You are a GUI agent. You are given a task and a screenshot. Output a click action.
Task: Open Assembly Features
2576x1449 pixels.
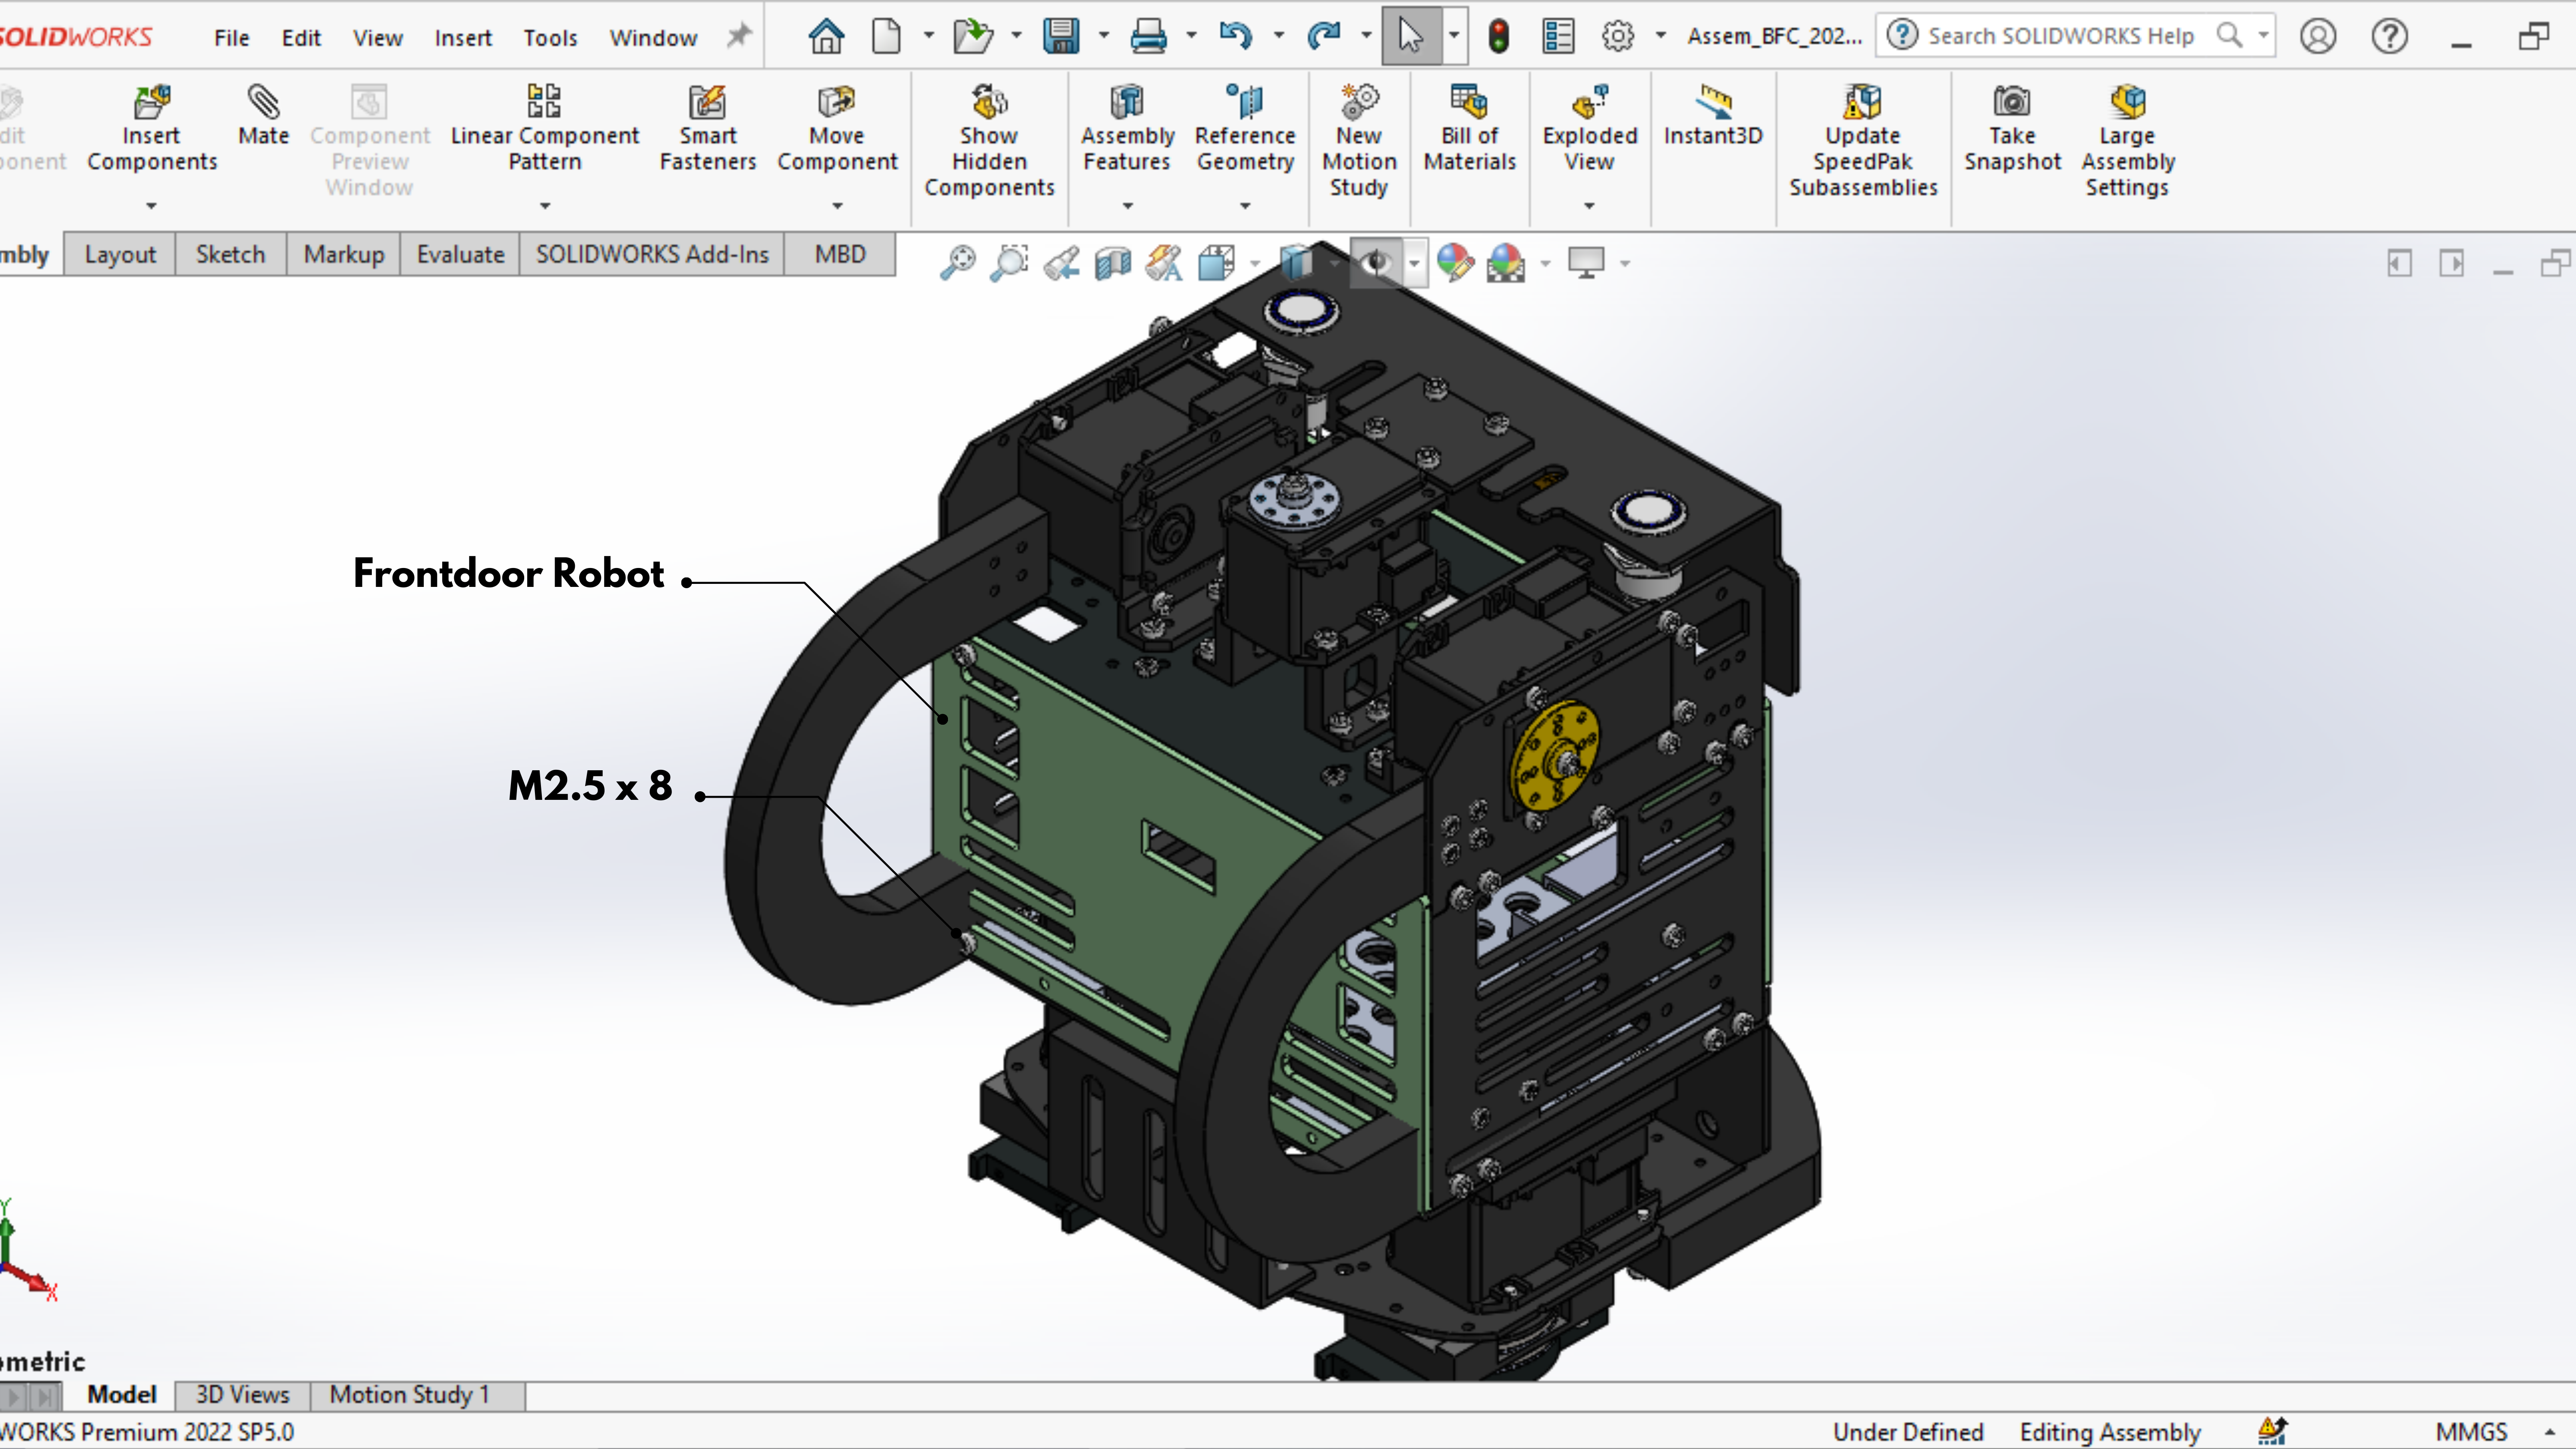pos(1127,130)
